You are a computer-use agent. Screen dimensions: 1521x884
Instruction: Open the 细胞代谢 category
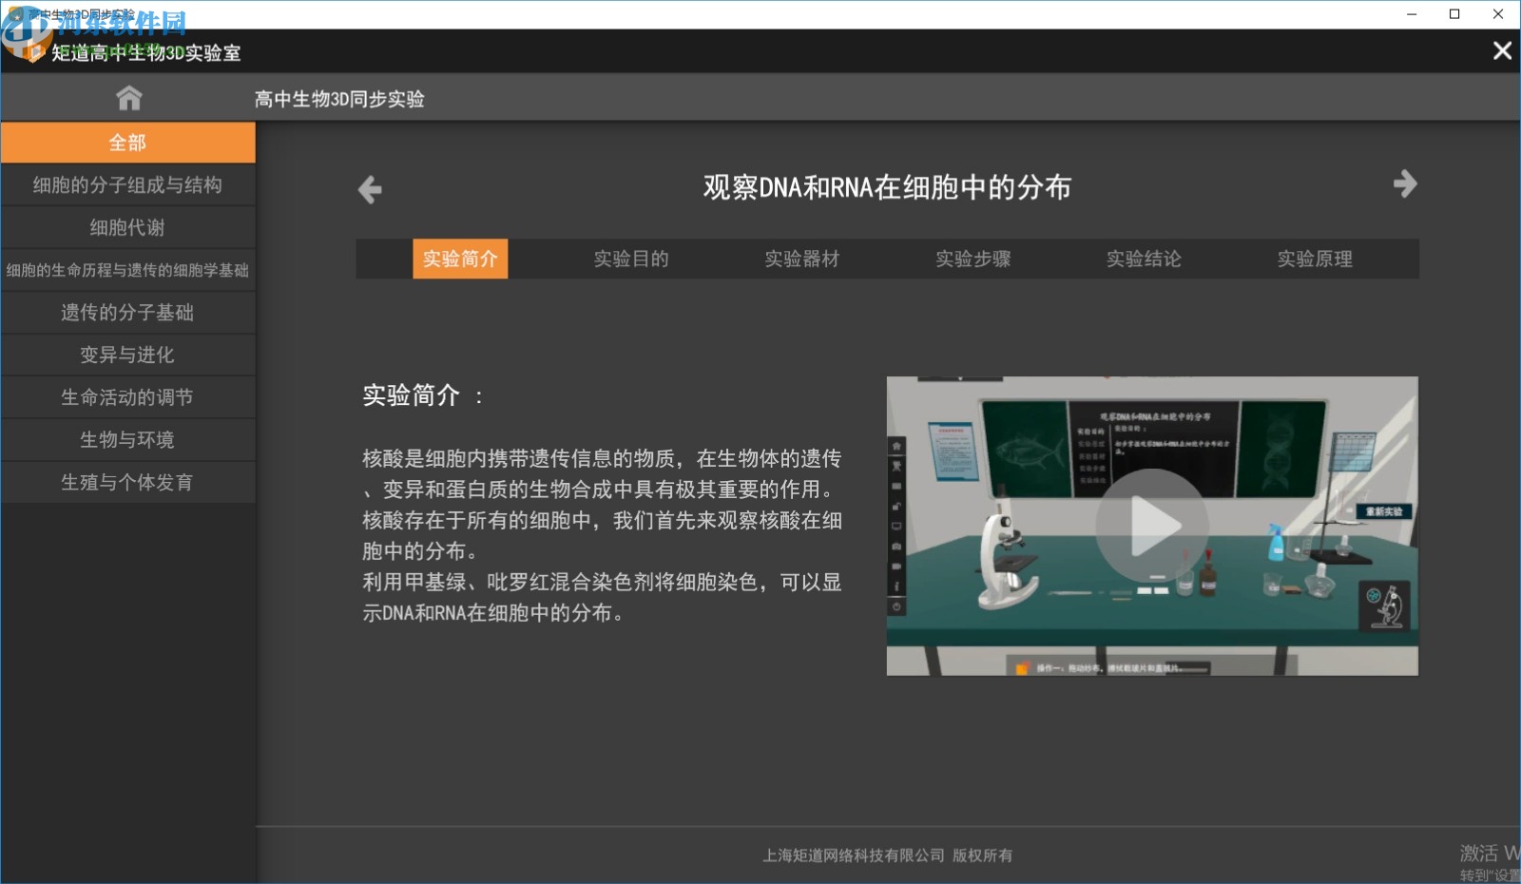127,227
